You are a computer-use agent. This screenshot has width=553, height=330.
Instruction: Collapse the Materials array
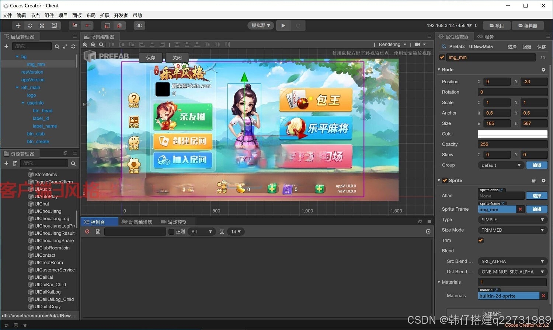[x=439, y=282]
